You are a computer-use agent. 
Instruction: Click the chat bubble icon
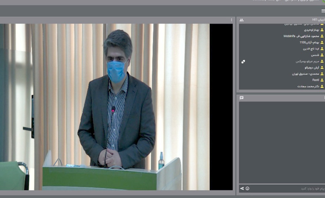(241, 98)
